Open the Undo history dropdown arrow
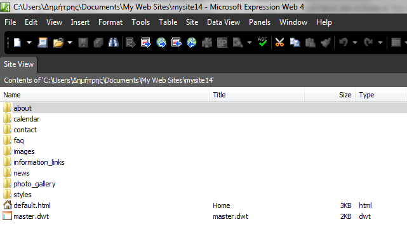This screenshot has width=407, height=236. click(x=354, y=43)
